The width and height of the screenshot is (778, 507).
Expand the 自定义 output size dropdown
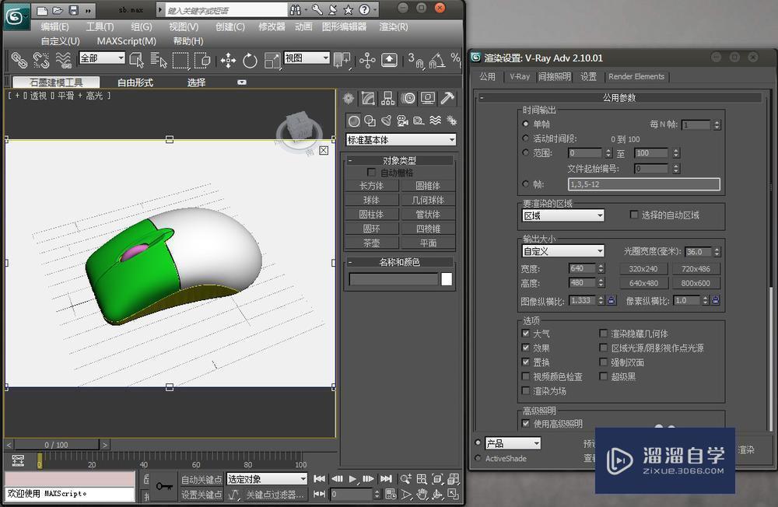pos(562,250)
